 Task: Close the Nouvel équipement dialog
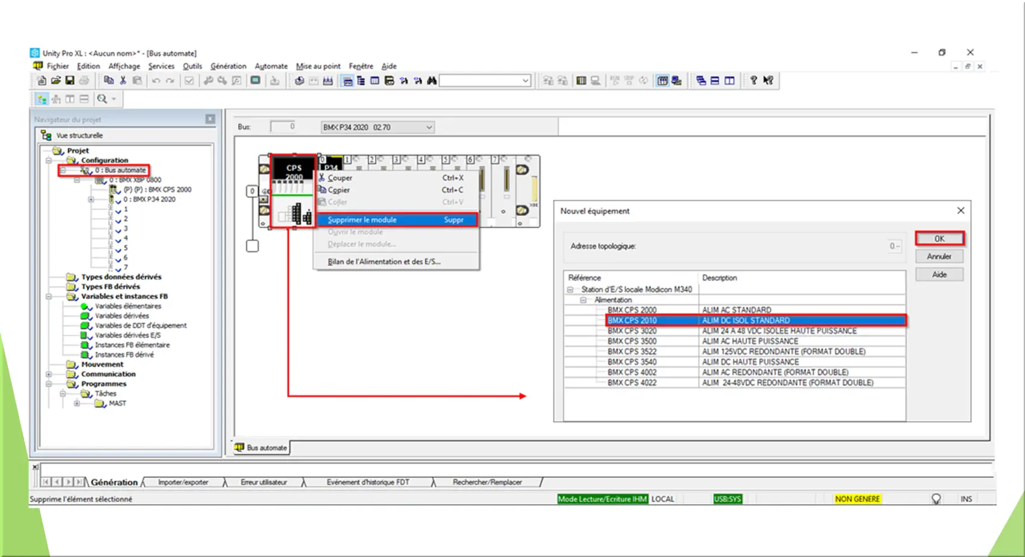[x=960, y=210]
